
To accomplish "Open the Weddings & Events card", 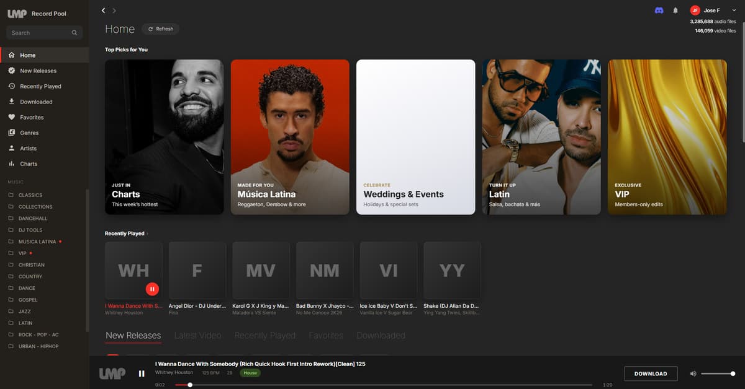I will [415, 137].
